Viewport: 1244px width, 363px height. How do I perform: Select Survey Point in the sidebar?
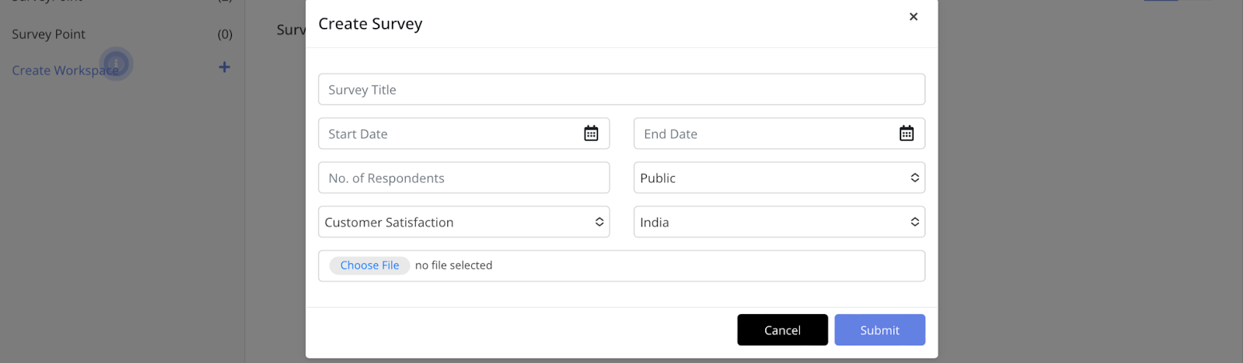(x=48, y=34)
